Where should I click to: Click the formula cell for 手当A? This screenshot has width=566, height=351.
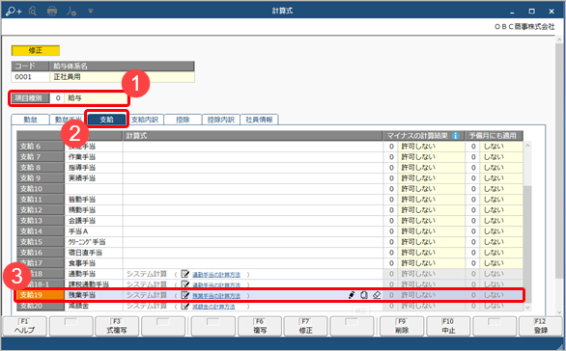pos(253,231)
